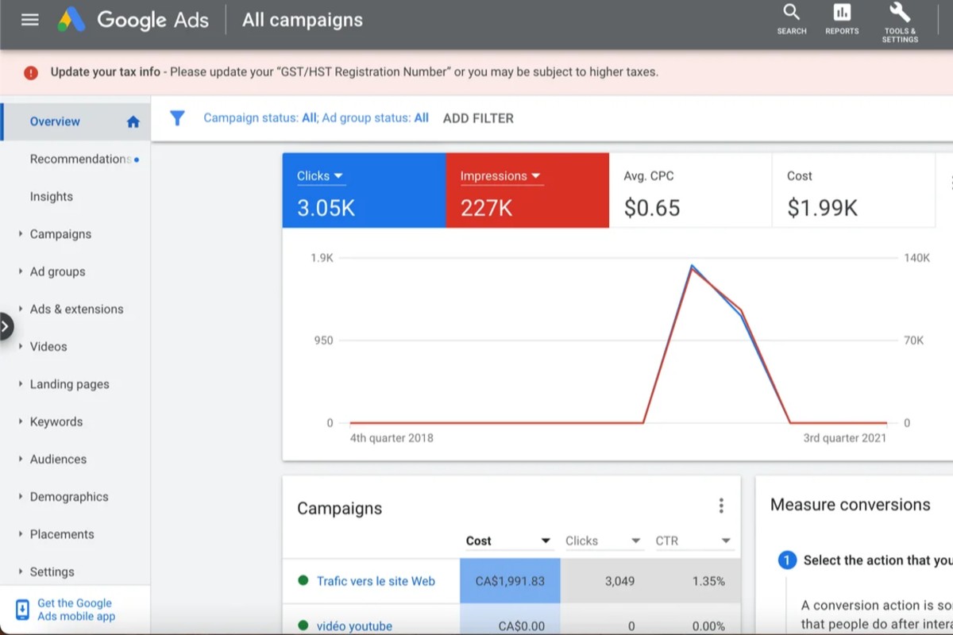Open the Tools & Settings wrench menu
Screen dimensions: 953x635
click(898, 17)
